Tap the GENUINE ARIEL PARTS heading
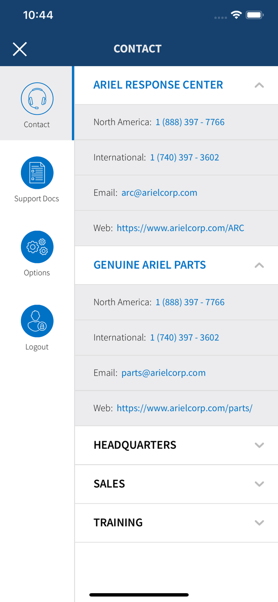278x602 pixels. (x=150, y=265)
